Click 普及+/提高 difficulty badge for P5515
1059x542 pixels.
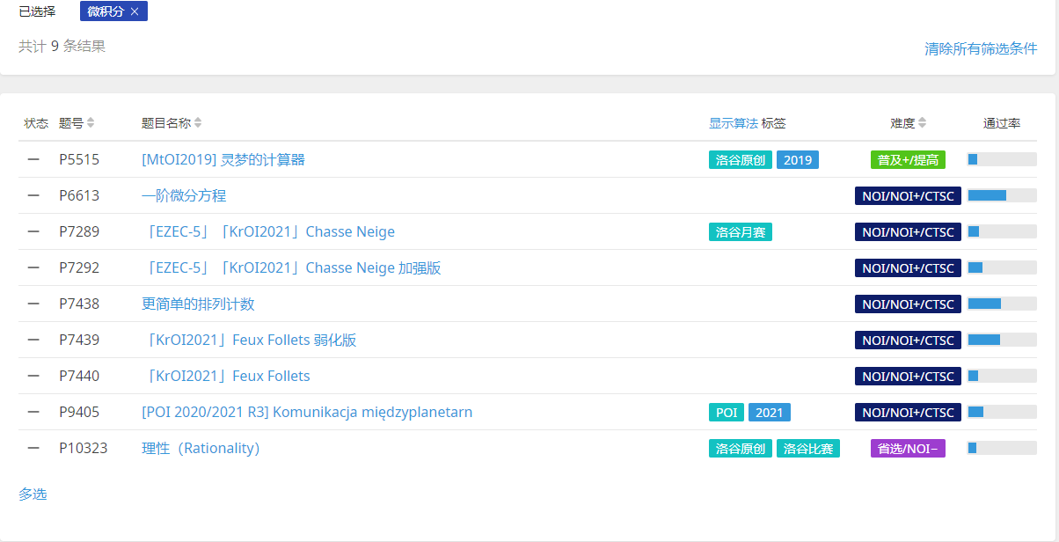coord(908,160)
